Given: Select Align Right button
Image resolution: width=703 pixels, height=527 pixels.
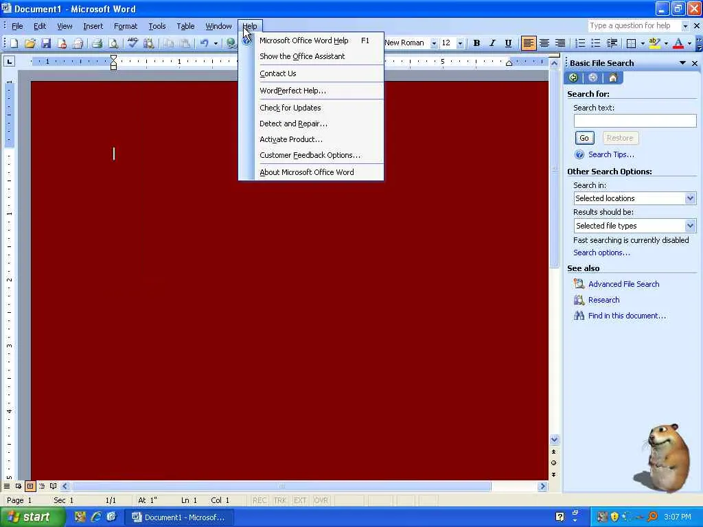Looking at the screenshot, I should click(x=560, y=43).
